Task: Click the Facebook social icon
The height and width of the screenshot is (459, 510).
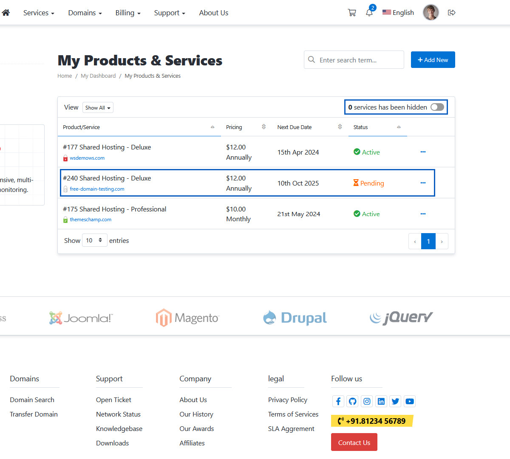Action: click(x=338, y=401)
